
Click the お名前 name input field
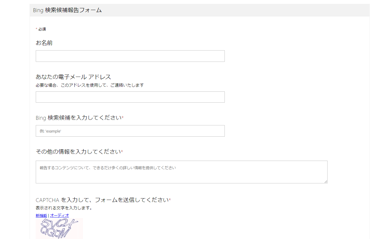pos(130,56)
